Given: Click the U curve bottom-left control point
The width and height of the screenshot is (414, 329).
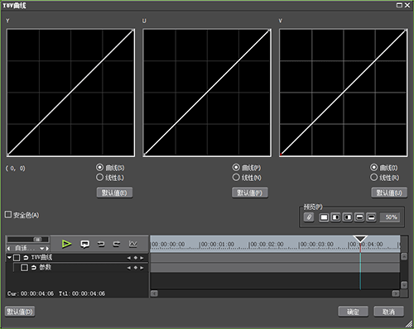Looking at the screenshot, I should [144, 155].
